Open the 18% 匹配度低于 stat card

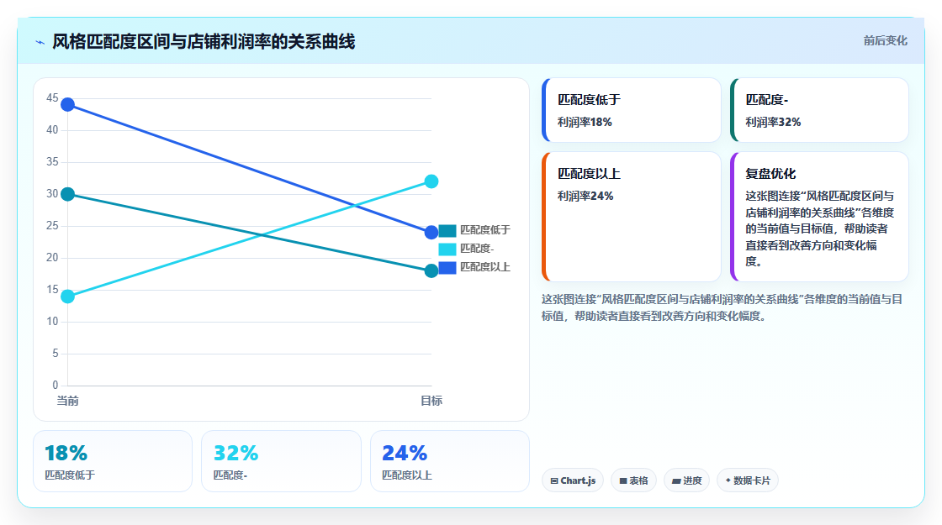[113, 461]
